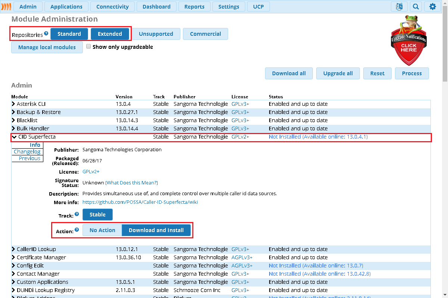Toggle the Unsupported repository button

[156, 34]
